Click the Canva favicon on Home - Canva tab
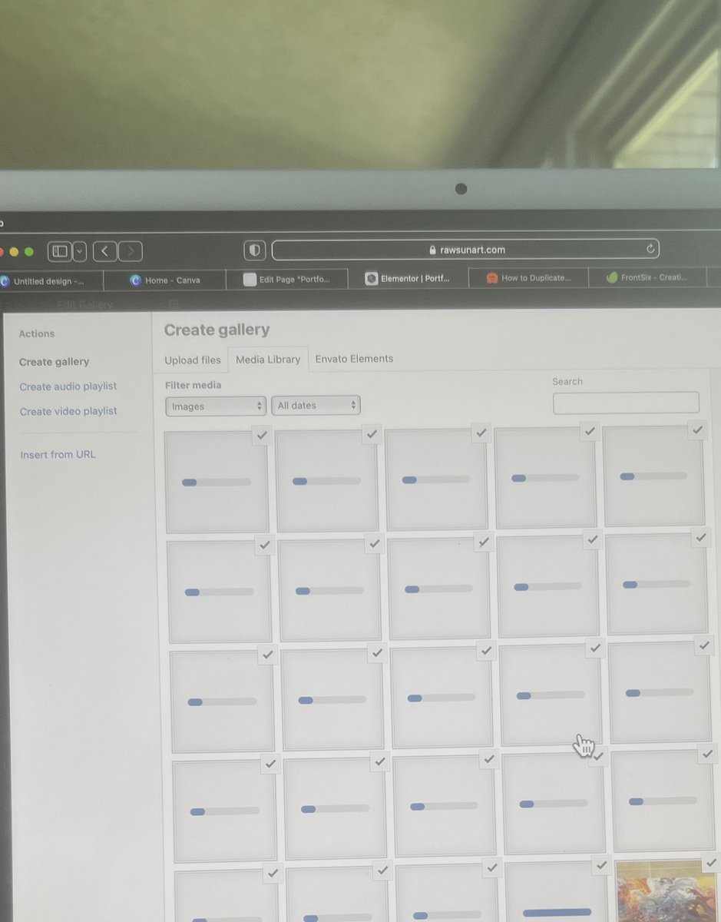Image resolution: width=721 pixels, height=922 pixels. coord(136,280)
